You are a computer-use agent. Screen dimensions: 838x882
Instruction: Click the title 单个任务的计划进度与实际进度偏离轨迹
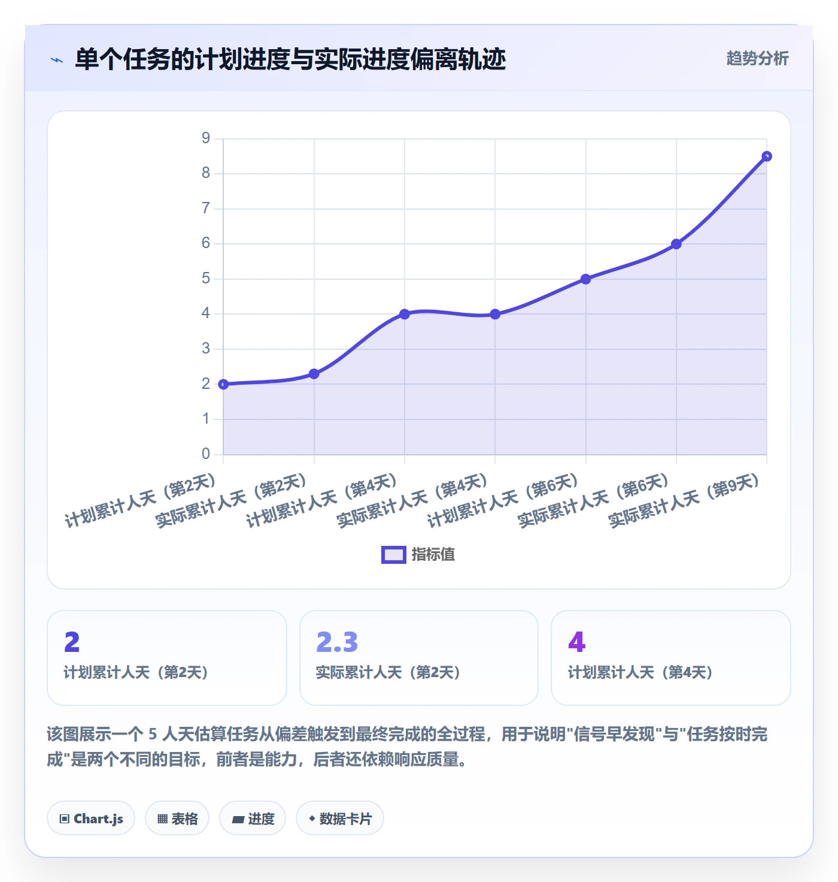click(290, 59)
